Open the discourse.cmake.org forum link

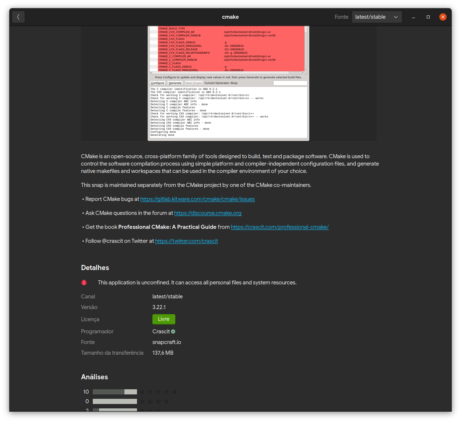[x=208, y=213]
